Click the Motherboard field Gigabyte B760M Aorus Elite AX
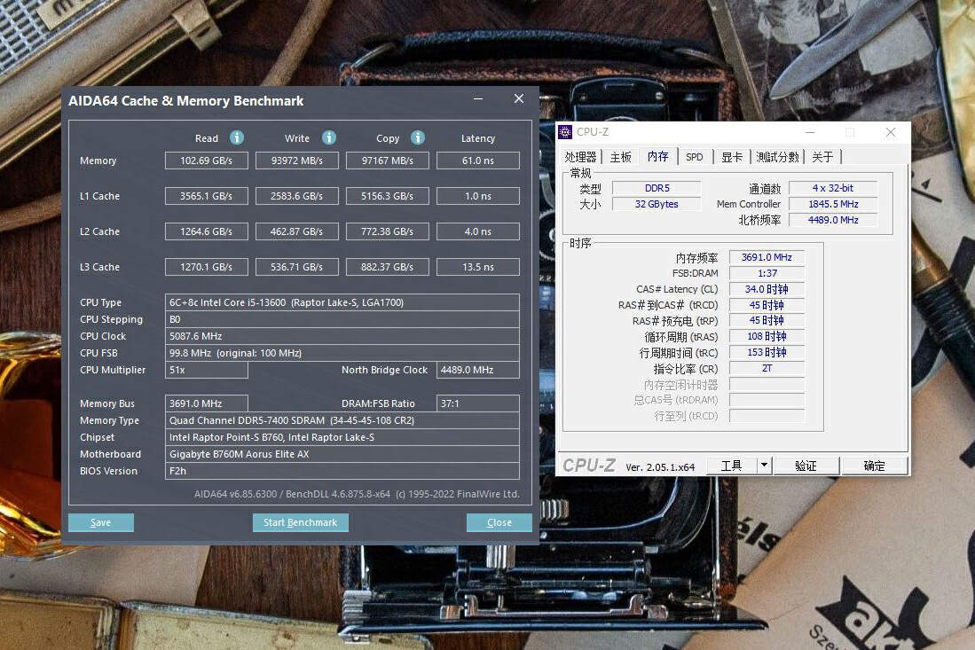Screen dimensions: 975x650 (342, 454)
